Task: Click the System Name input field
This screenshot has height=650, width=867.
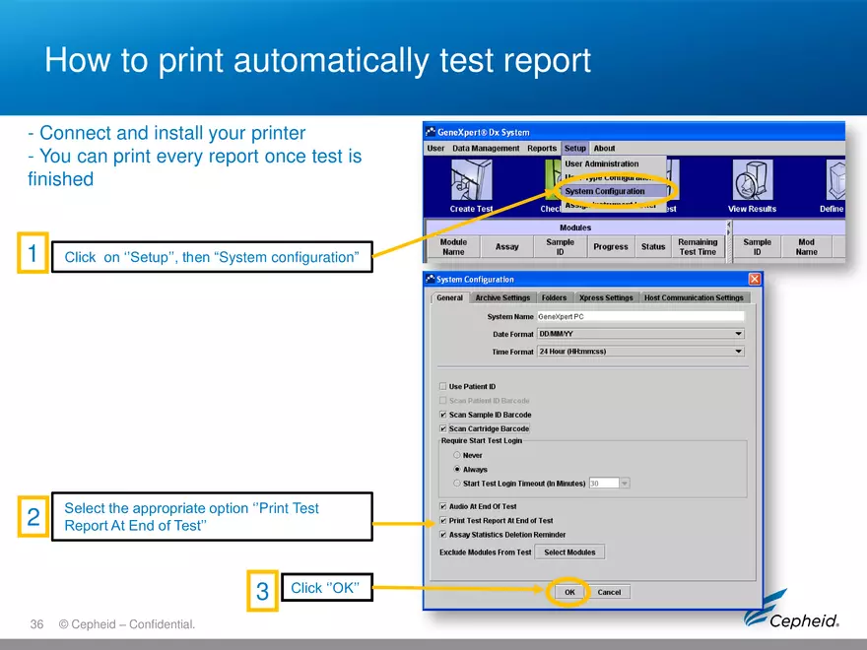Action: (x=638, y=316)
